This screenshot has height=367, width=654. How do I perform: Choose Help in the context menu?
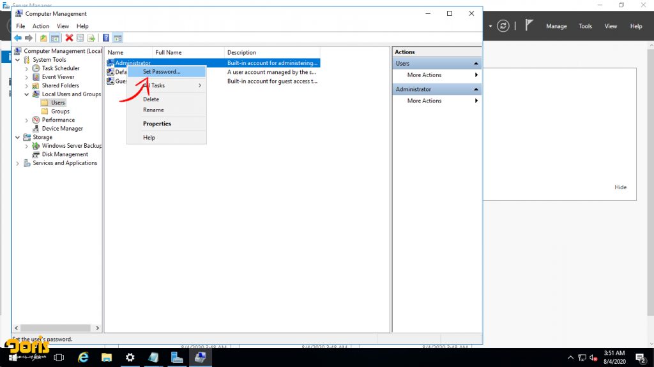[167, 138]
